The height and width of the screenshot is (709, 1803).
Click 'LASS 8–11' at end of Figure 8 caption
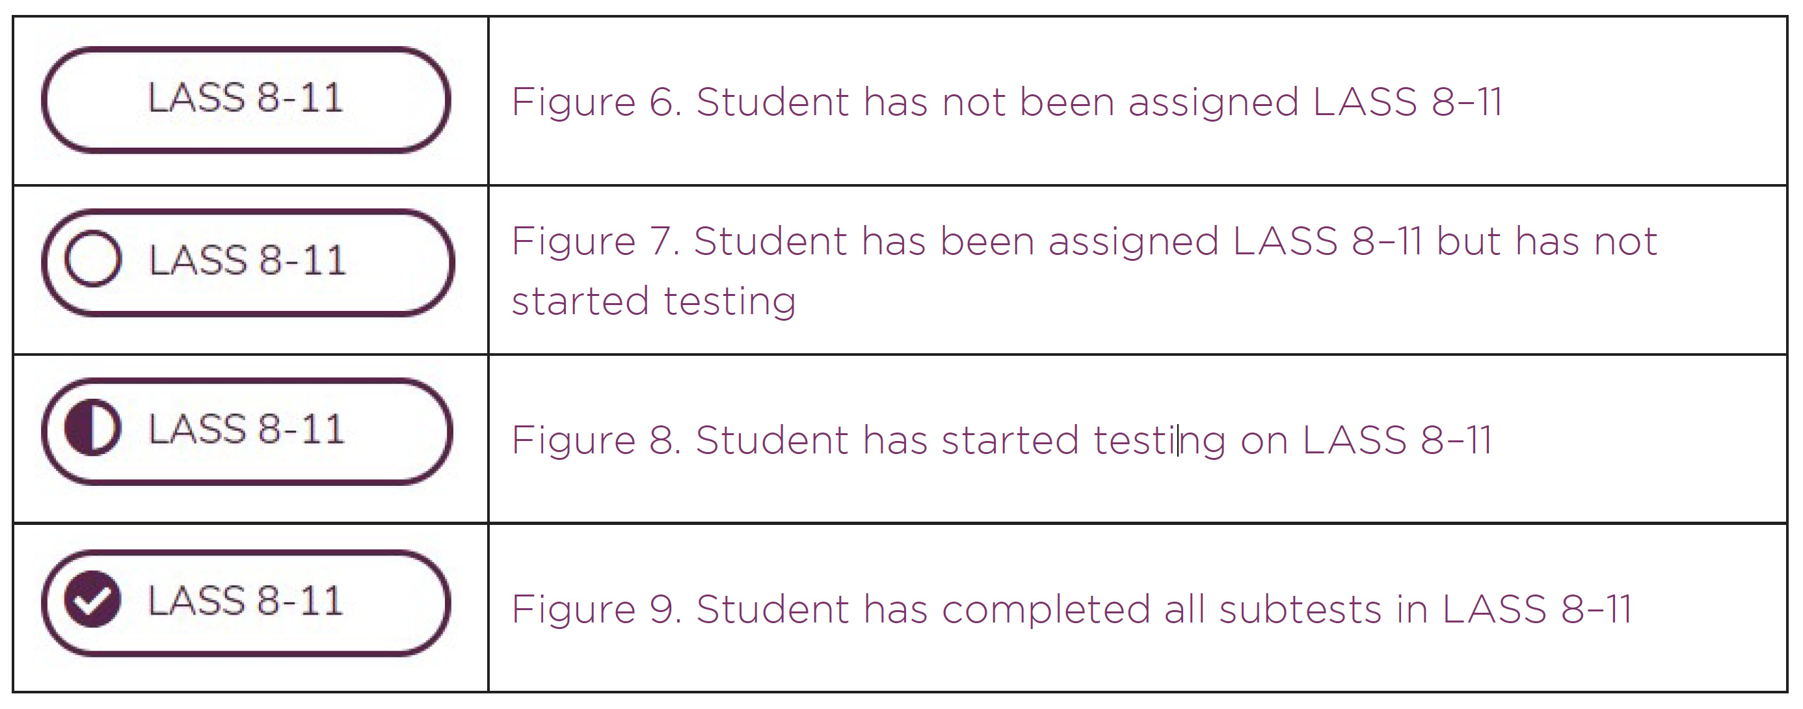pyautogui.click(x=1397, y=440)
